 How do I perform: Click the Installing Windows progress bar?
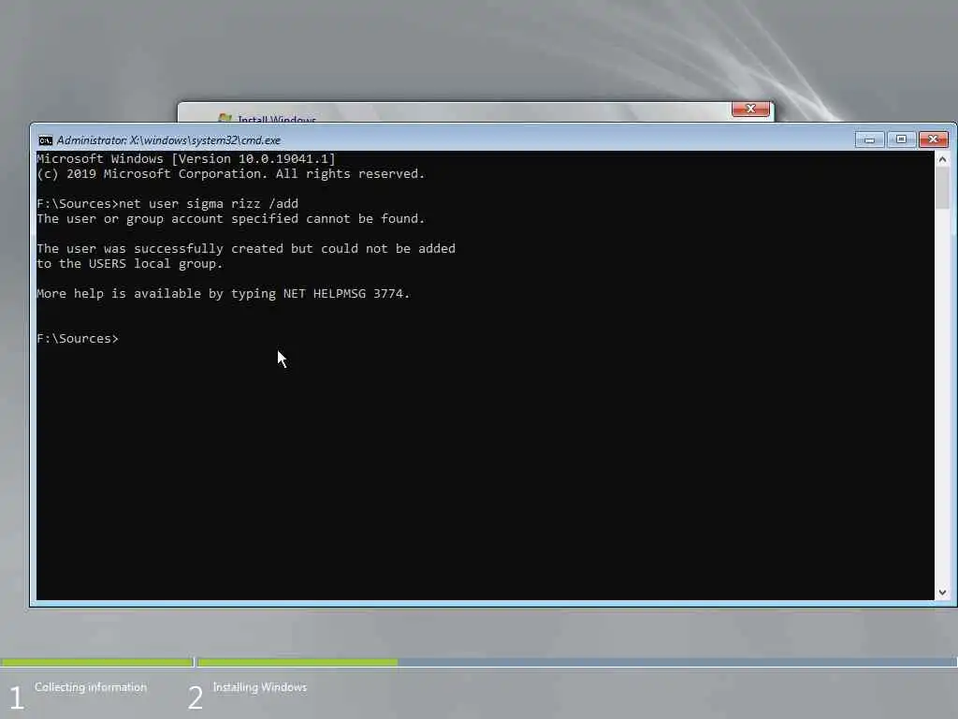coord(576,662)
